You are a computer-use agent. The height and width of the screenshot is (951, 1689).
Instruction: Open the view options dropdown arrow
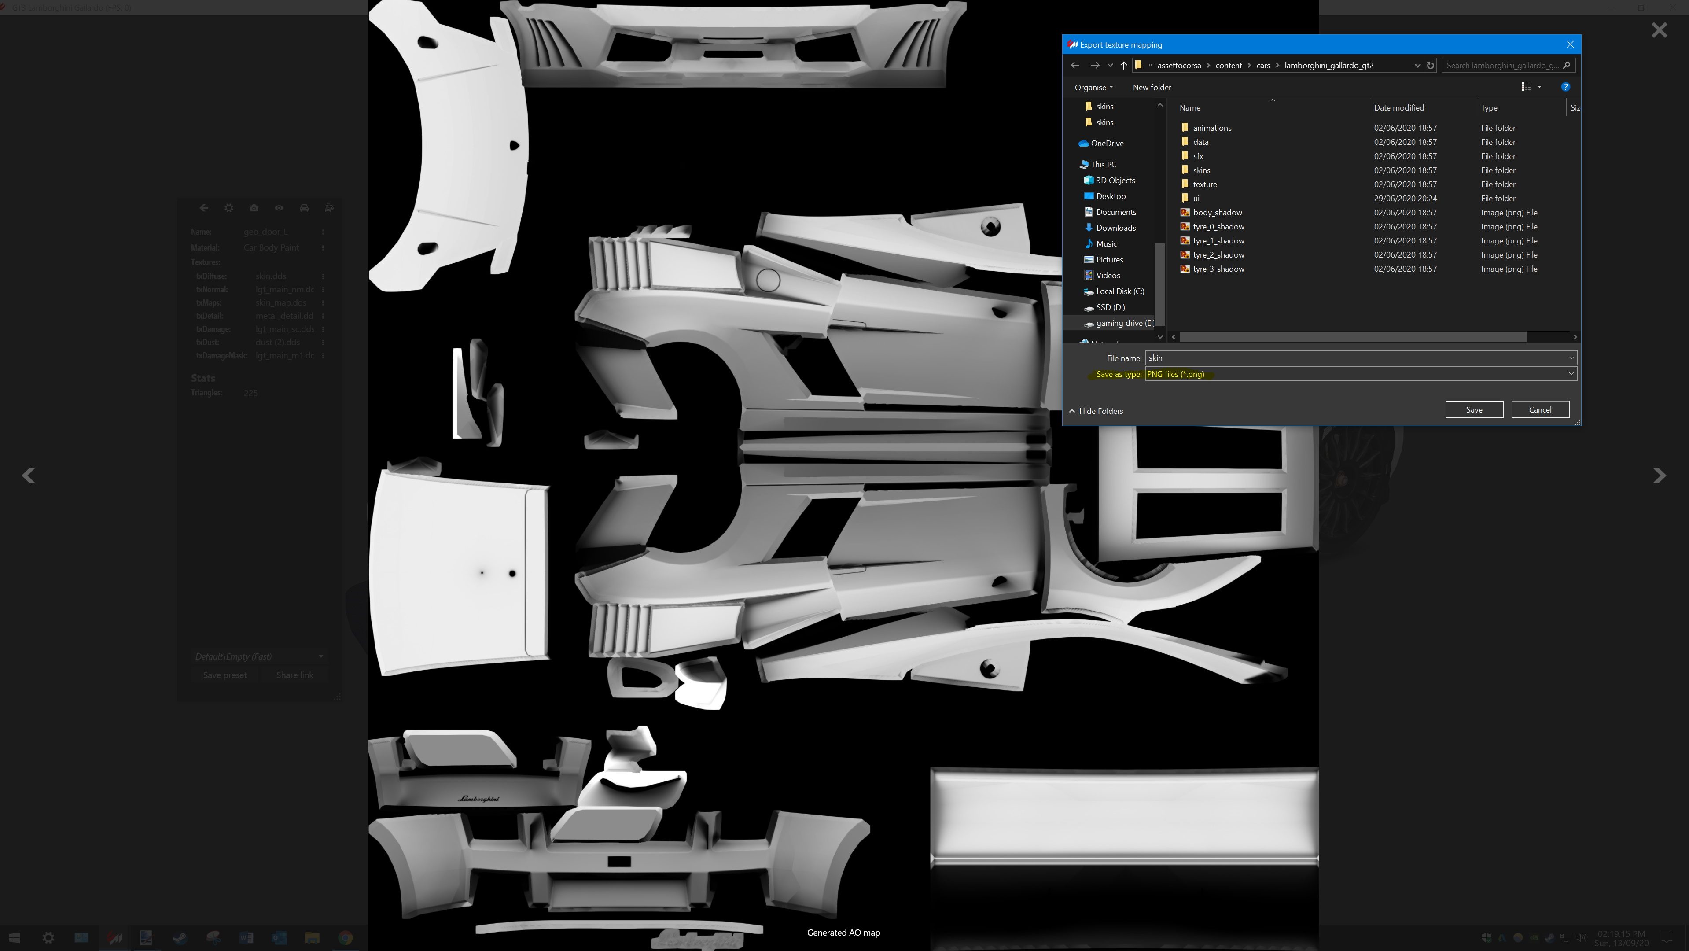click(x=1539, y=87)
